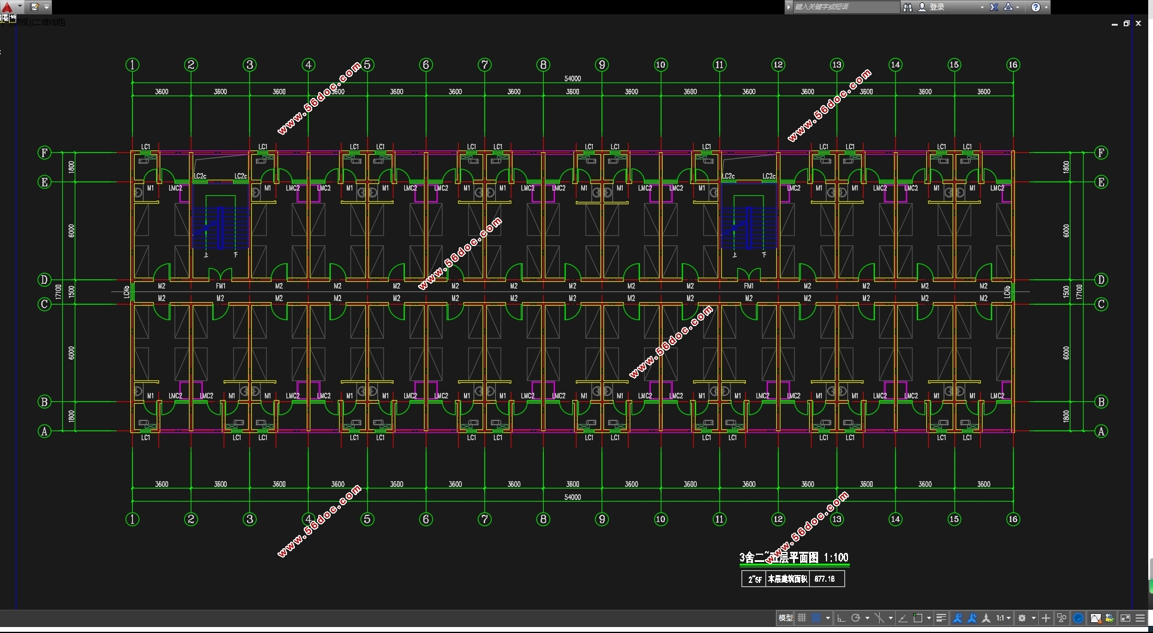Switch to the 模型 model space button
This screenshot has height=633, width=1153.
pos(785,618)
